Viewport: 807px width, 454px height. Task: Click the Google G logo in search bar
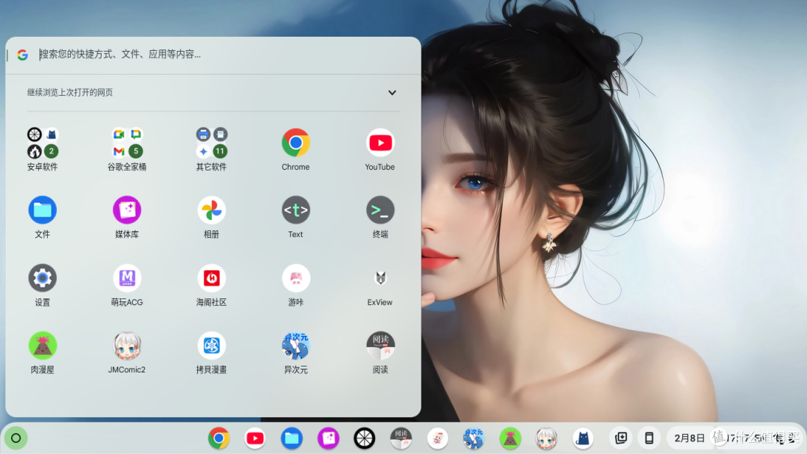[x=22, y=55]
